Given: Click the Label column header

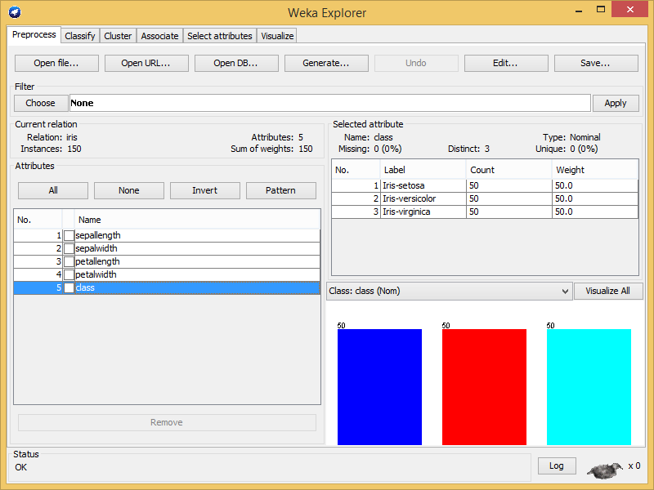Looking at the screenshot, I should (423, 170).
